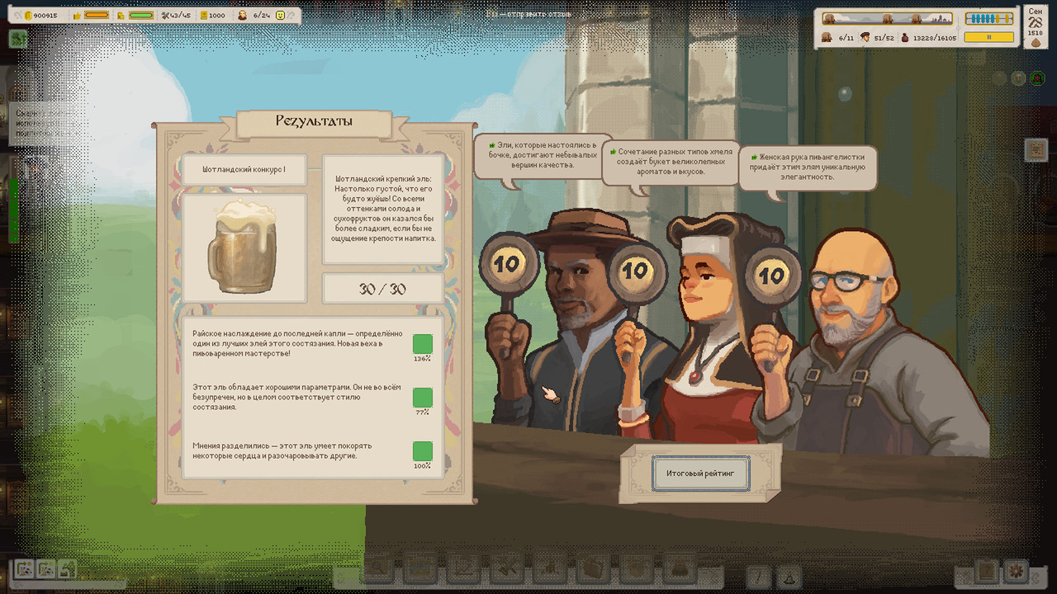Screen dimensions: 1057x594
Task: Click the cart route progress strip
Action: (x=887, y=18)
